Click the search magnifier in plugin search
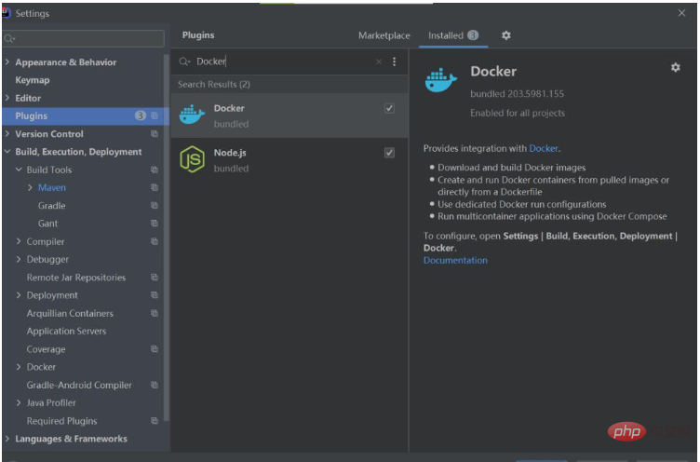Screen dimensions: 700x462 point(184,61)
